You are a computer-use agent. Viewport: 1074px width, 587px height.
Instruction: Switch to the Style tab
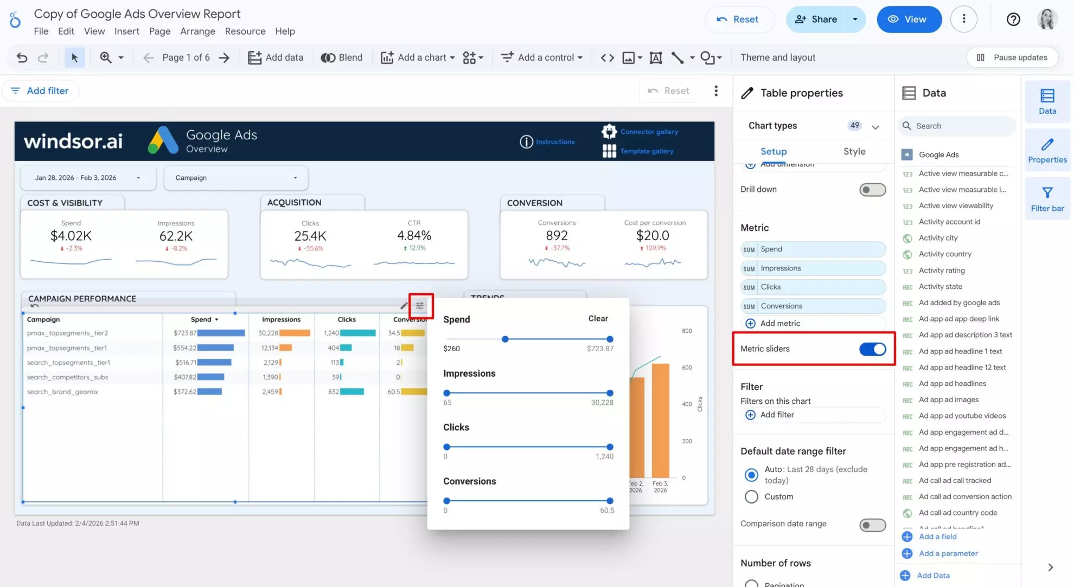point(854,152)
